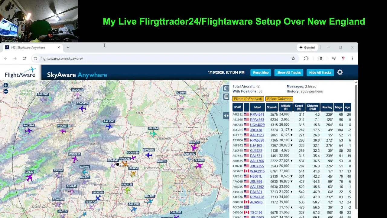
Task: Select the WJA2915 aircraft icon on map
Action: coord(74,159)
